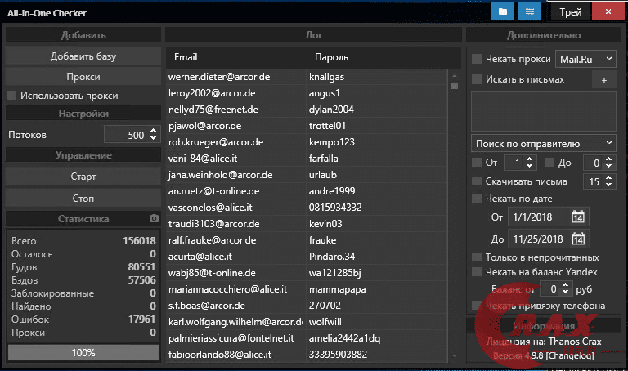Select row traudi3103@arcor.de
The width and height of the screenshot is (628, 371).
307,224
